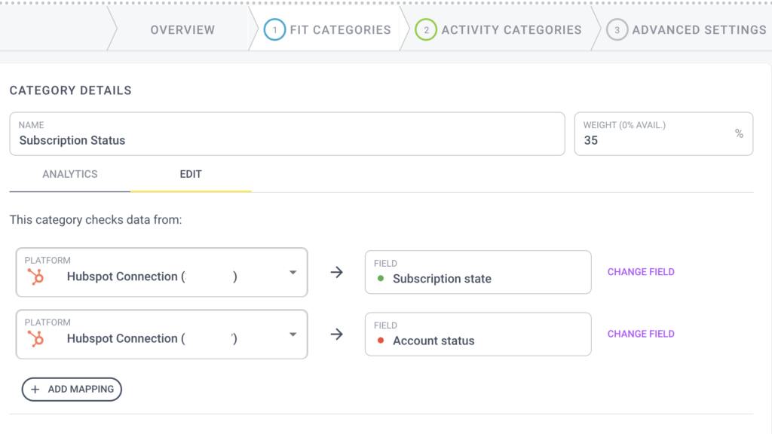Expand the first Hubspot Connection platform dropdown

293,272
